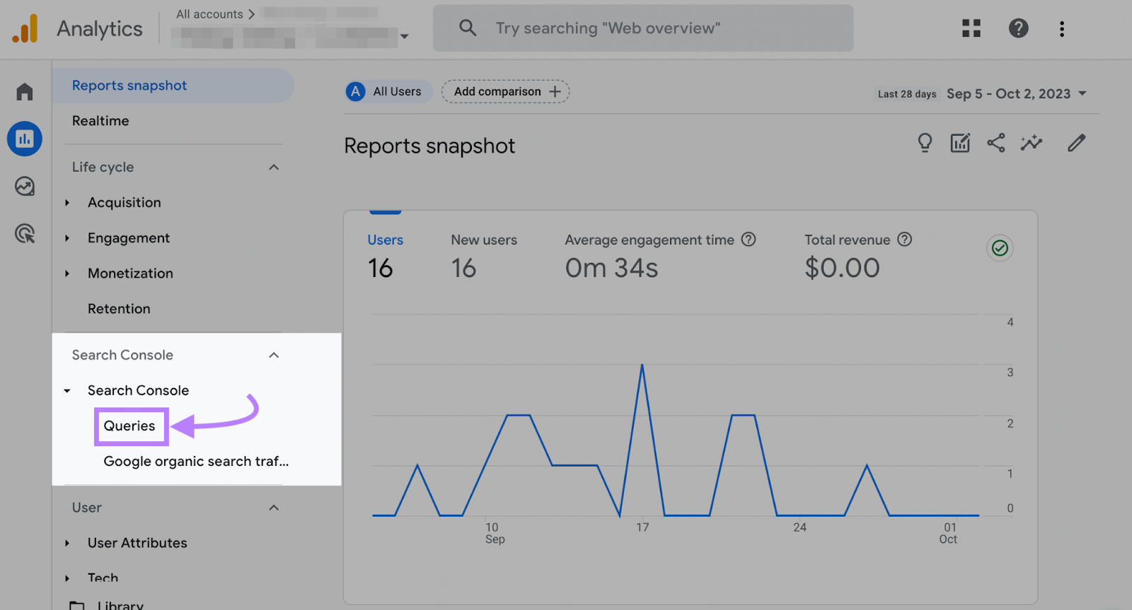Screen dimensions: 1132x610
Task: Open the Home icon in left rail
Action: point(25,92)
